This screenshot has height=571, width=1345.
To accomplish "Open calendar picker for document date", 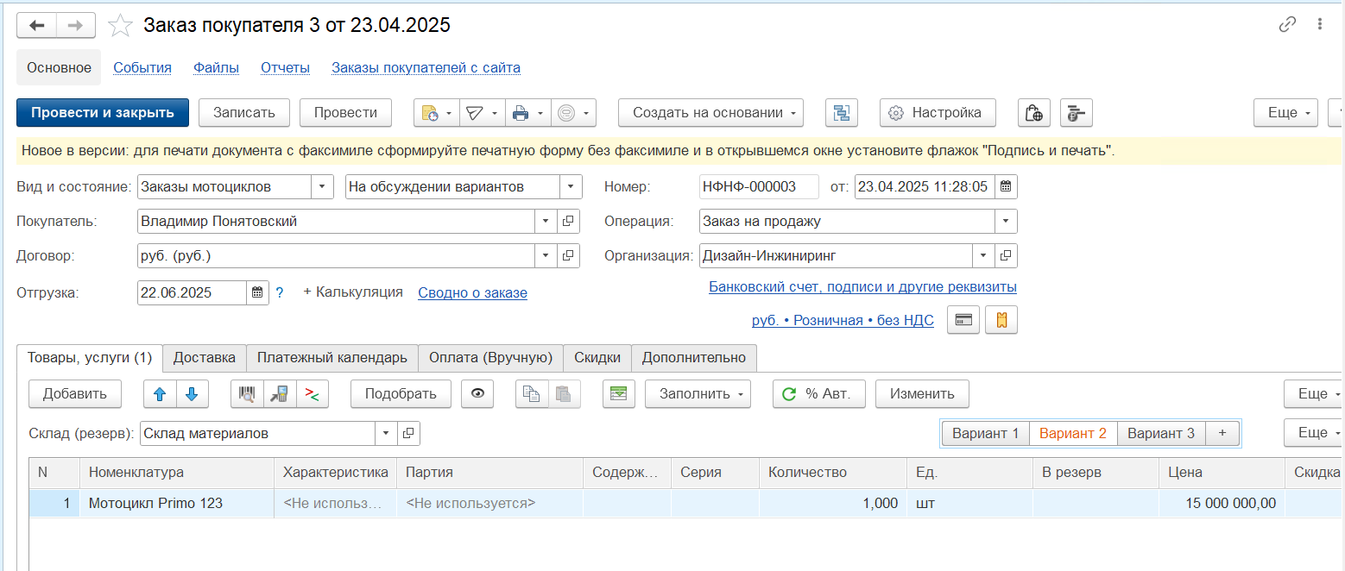I will 1006,186.
